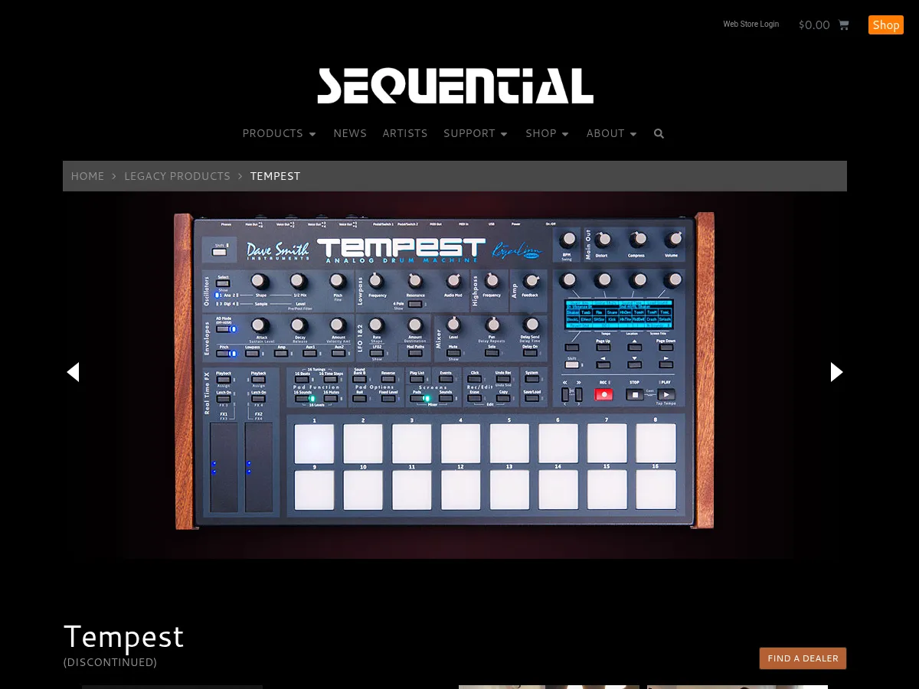Navigate to HOME via the breadcrumb
This screenshot has width=919, height=689.
87,176
